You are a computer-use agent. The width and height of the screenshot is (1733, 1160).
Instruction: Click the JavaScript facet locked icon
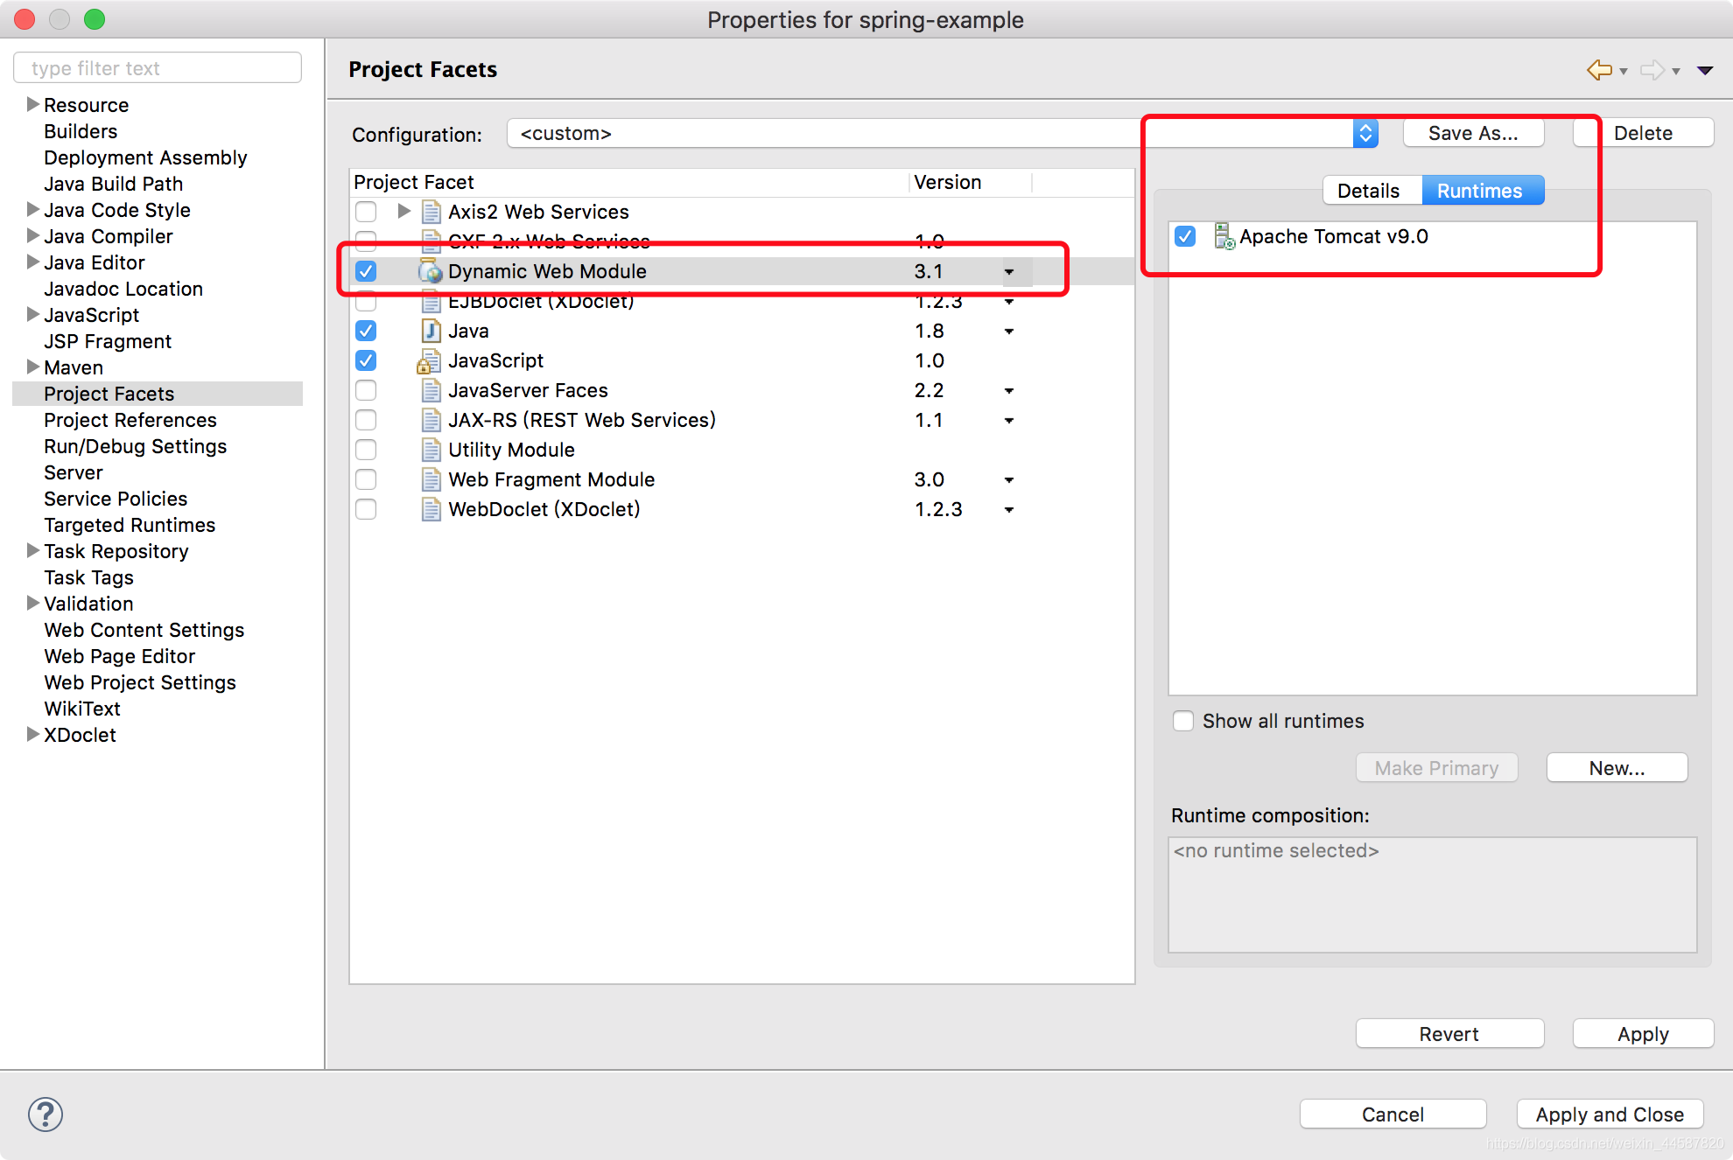tap(429, 360)
